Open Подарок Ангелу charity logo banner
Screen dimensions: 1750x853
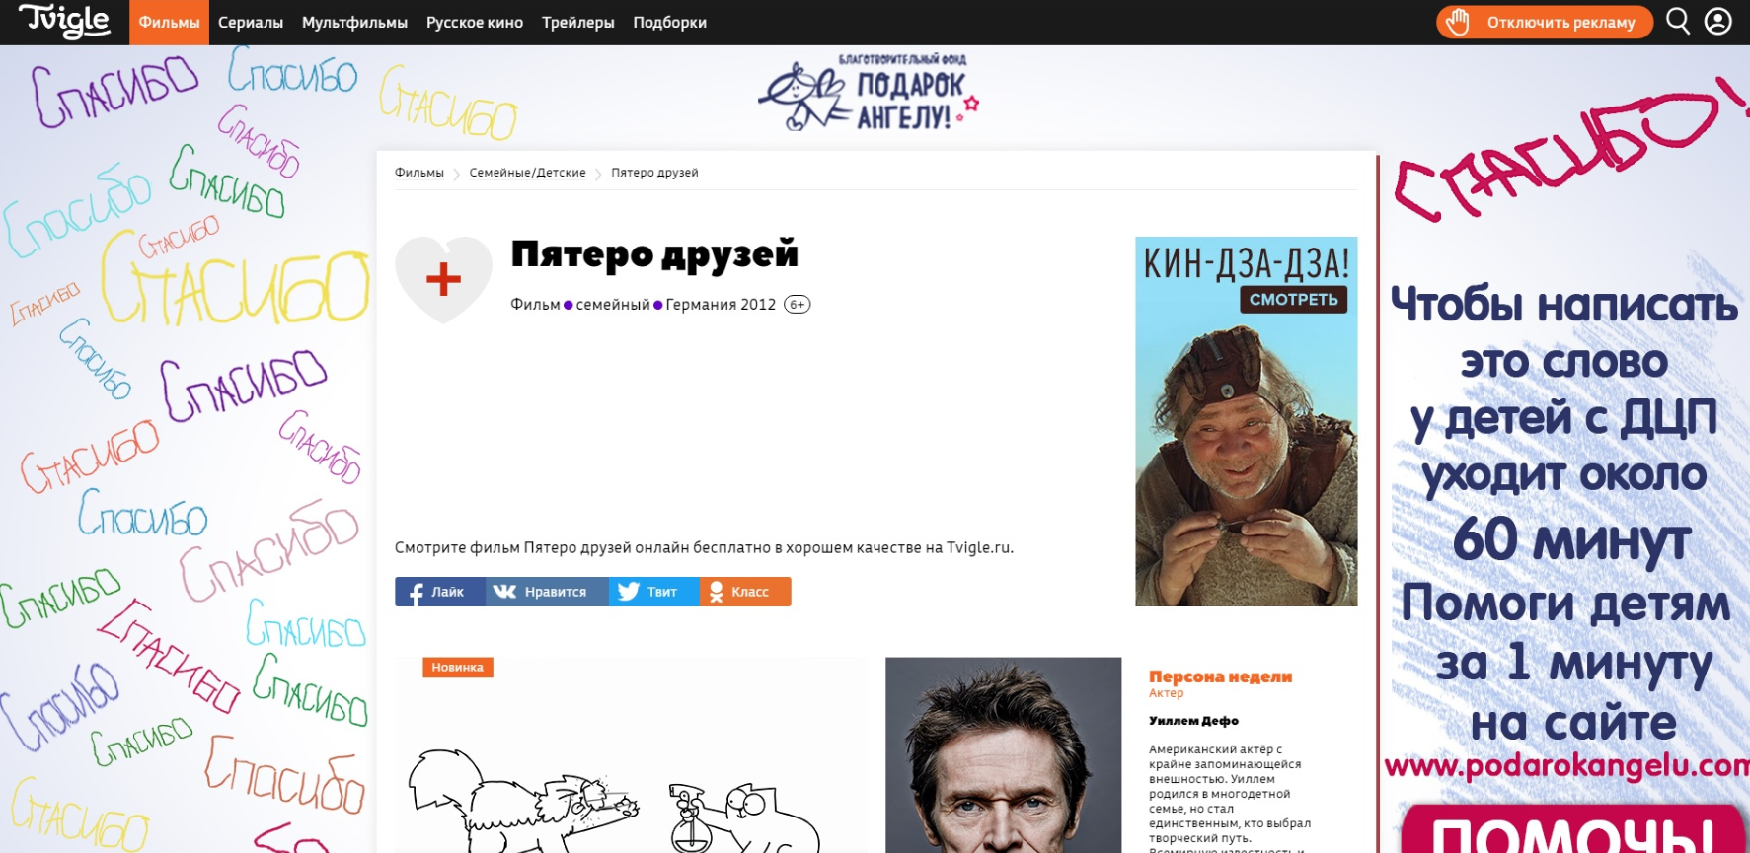(x=869, y=94)
